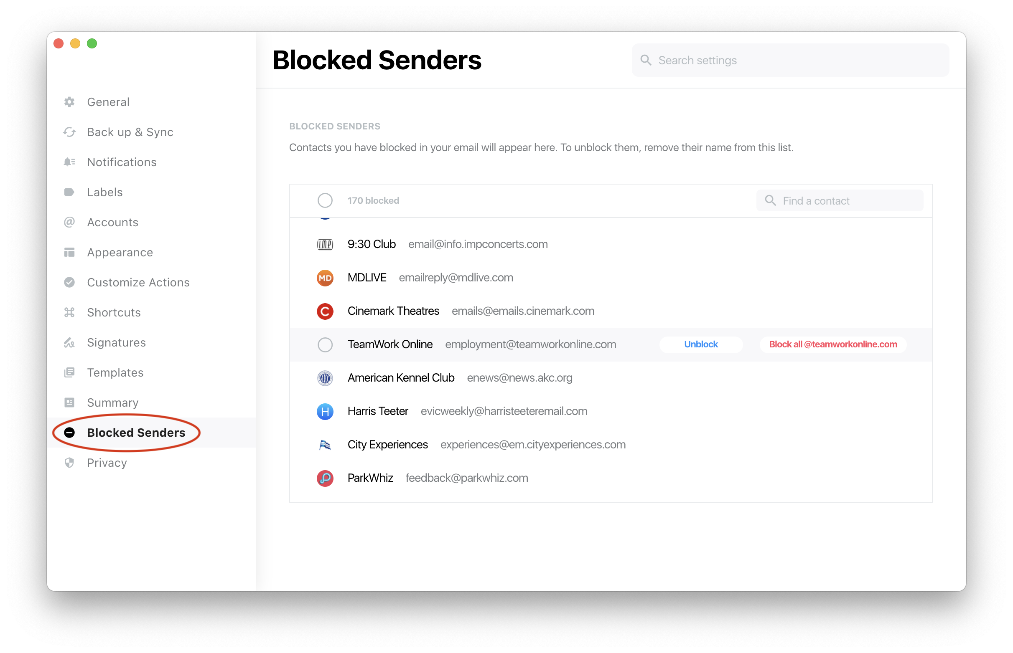This screenshot has width=1013, height=653.
Task: Click the Cinemark Theatres logo icon
Action: pyautogui.click(x=325, y=311)
